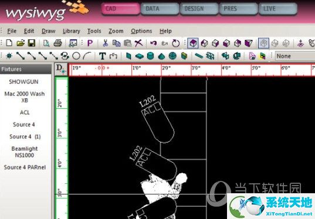Click the ruler origin D box
The image size is (315, 219).
point(61,69)
